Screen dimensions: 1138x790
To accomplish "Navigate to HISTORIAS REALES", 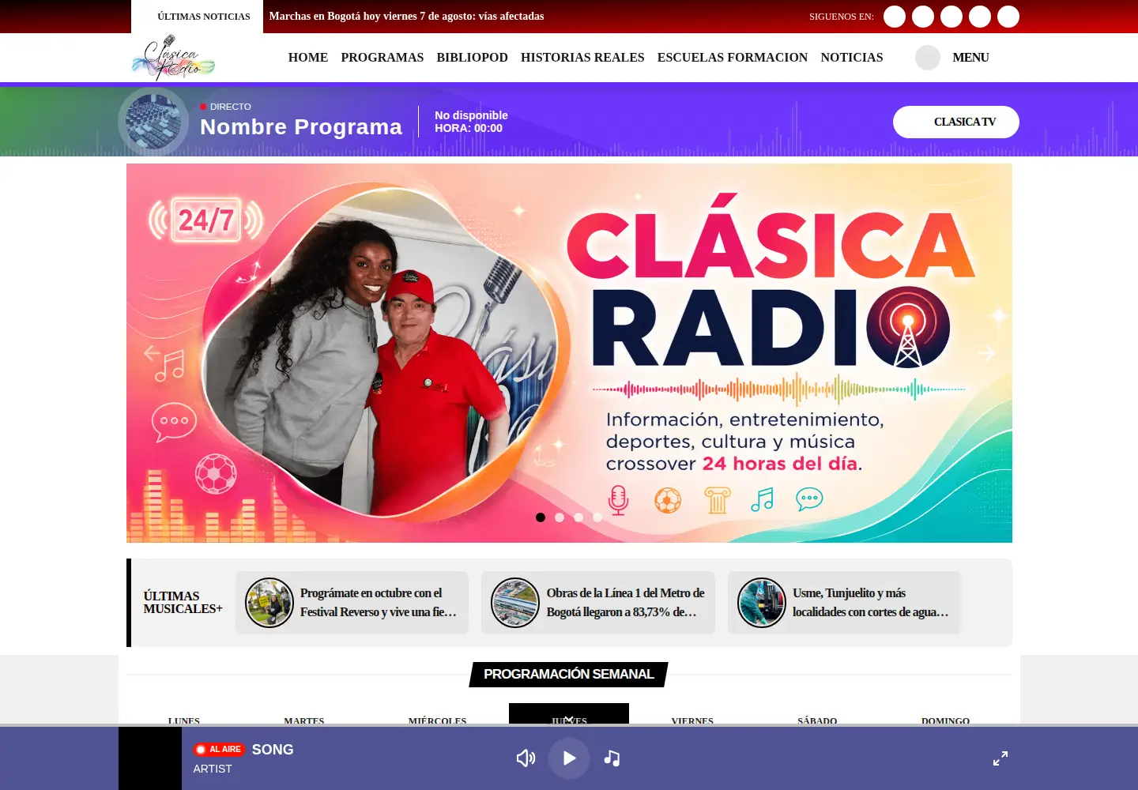I will pos(582,58).
